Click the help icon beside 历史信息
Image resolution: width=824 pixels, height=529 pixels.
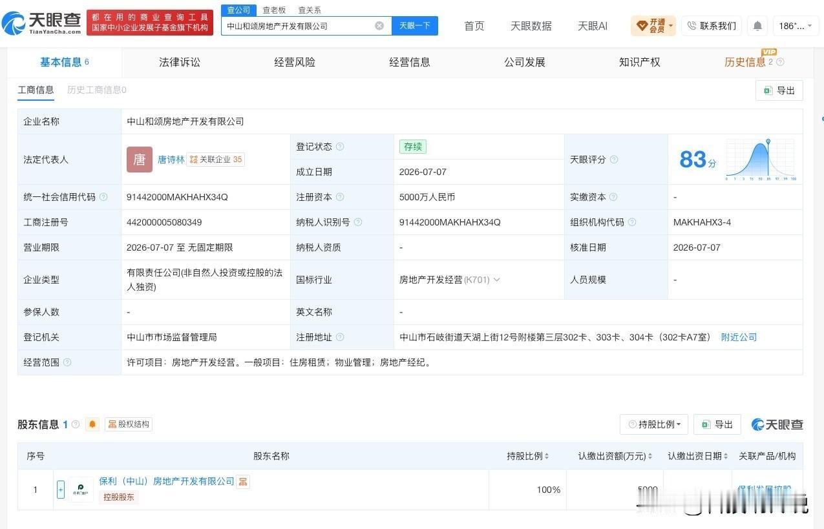coord(780,62)
